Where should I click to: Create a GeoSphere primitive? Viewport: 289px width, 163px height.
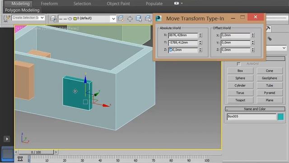pos(270,78)
